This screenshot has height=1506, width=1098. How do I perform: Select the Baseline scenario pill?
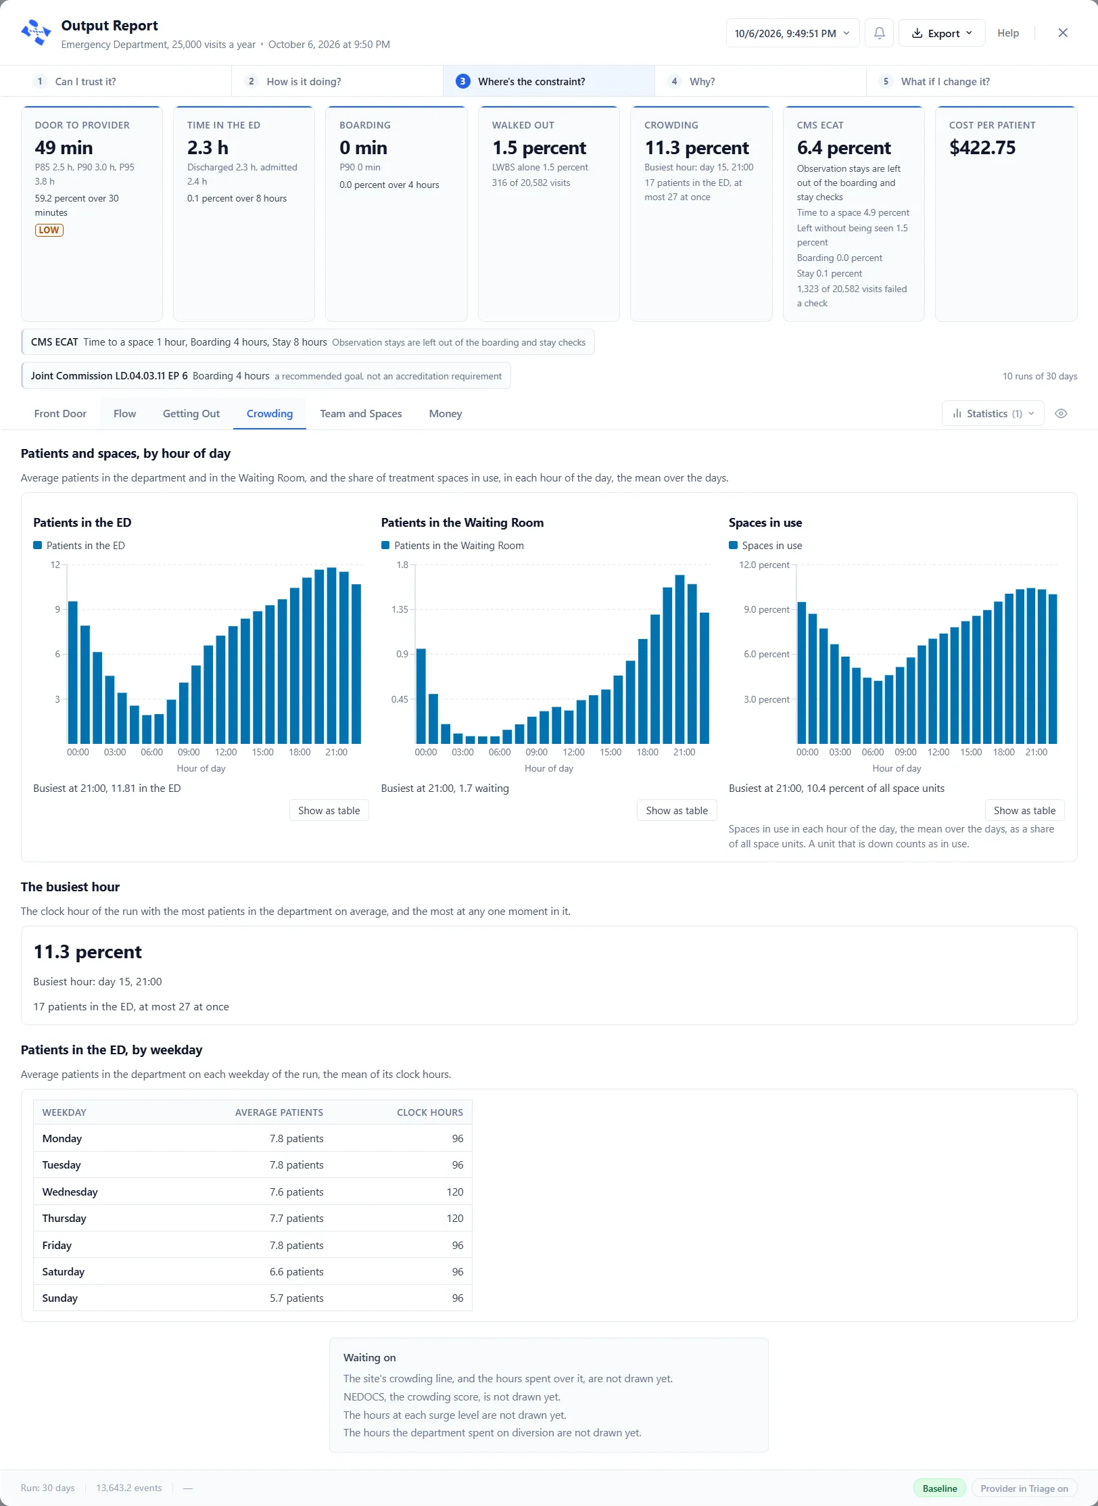tap(939, 1488)
